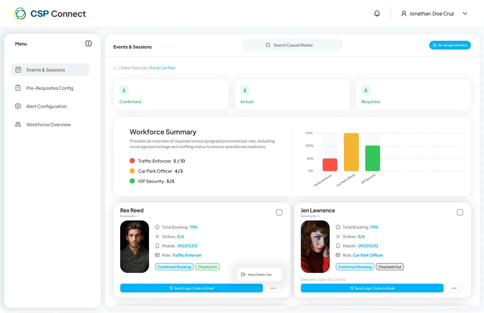Click the strikes X icon on Jen Lawrence's card
Image resolution: width=484 pixels, height=313 pixels.
(x=338, y=236)
